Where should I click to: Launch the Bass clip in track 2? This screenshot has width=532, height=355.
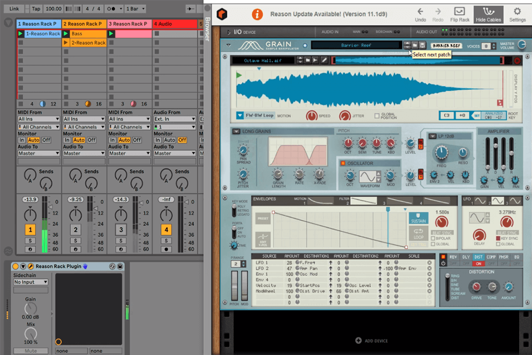click(66, 34)
